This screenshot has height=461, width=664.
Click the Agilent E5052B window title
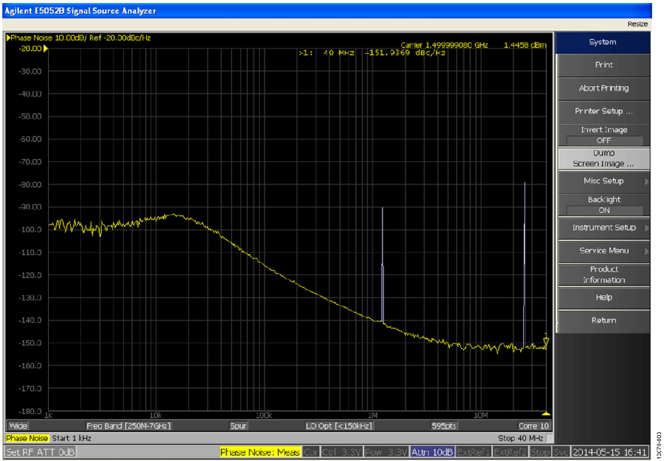pos(80,11)
